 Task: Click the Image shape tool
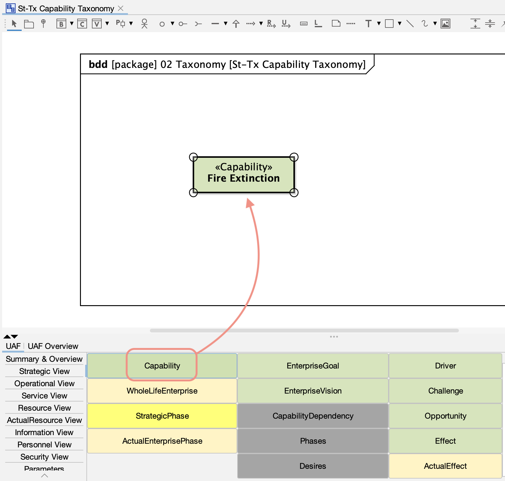tap(445, 24)
